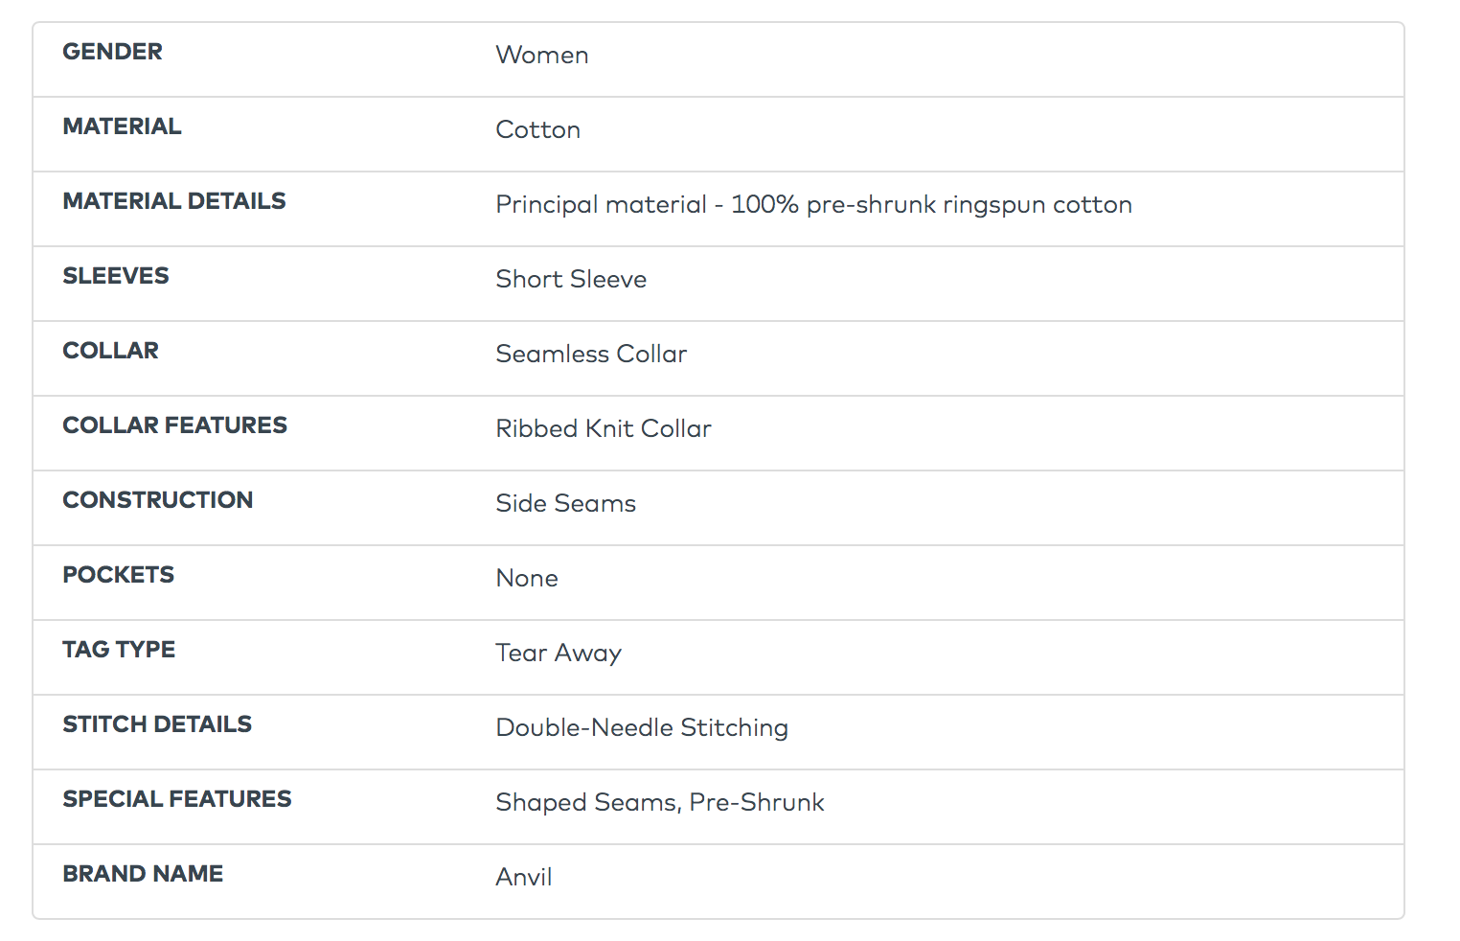Click the MATERIAL DETAILS label

[x=173, y=201]
